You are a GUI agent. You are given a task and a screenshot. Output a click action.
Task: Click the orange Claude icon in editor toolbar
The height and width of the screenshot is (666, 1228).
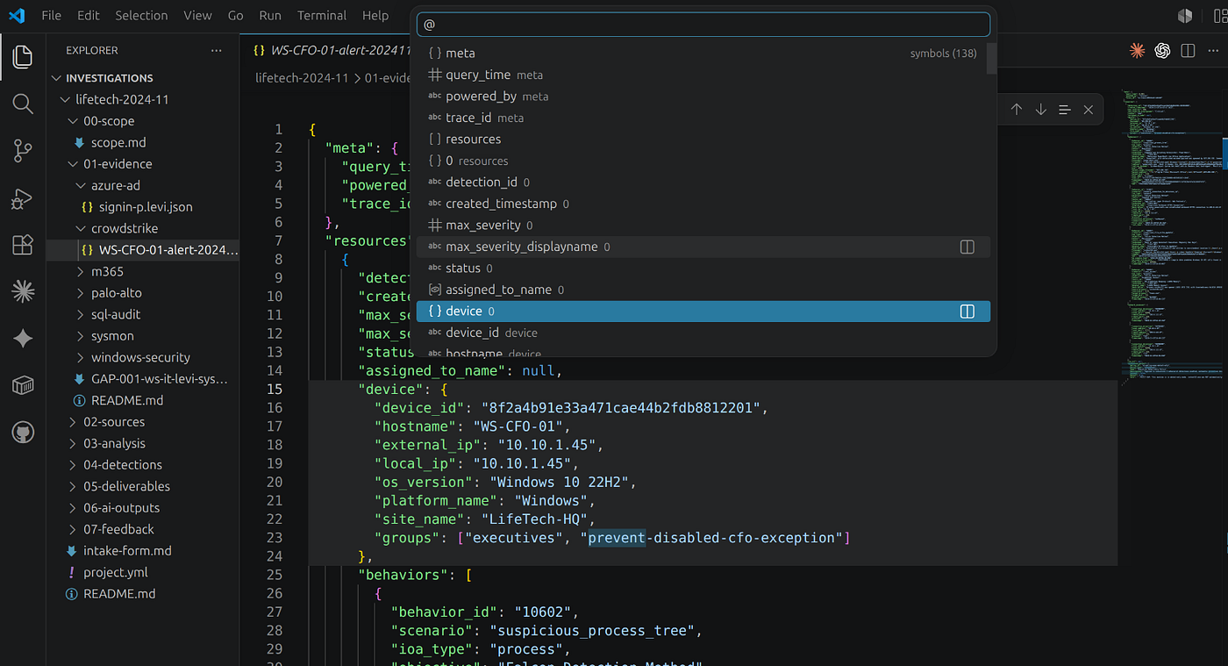pos(1138,51)
